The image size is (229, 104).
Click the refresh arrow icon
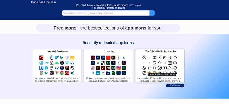point(175,68)
